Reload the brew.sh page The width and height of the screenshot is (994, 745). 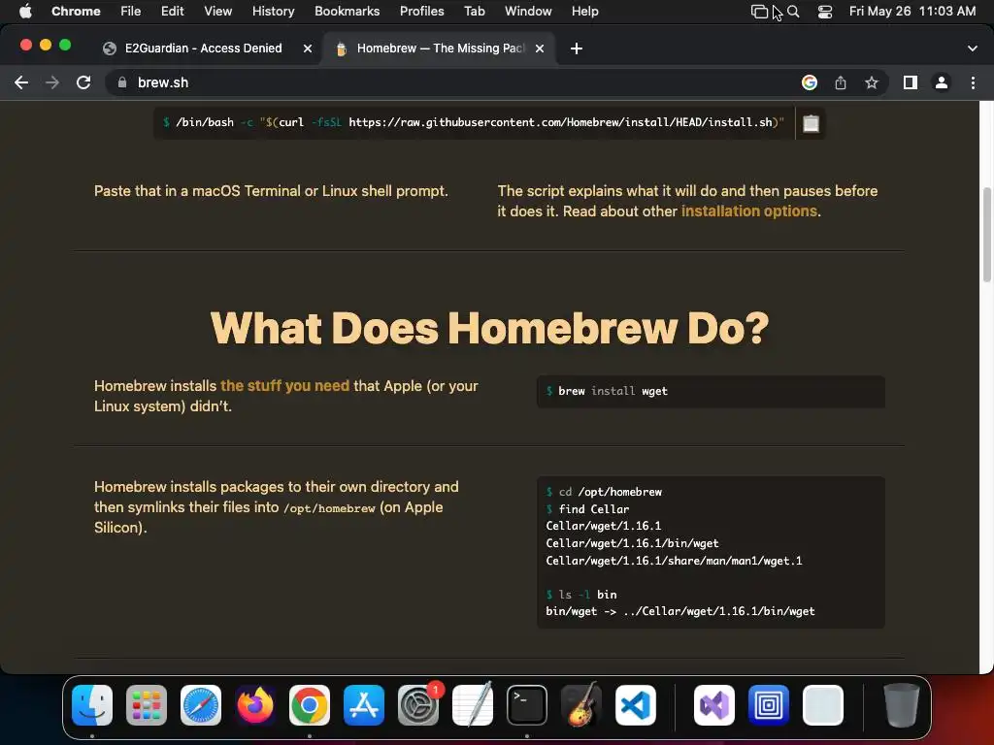click(x=83, y=82)
